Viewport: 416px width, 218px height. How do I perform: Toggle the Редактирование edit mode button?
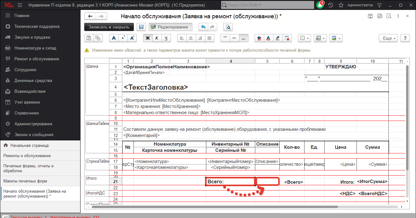[170, 27]
